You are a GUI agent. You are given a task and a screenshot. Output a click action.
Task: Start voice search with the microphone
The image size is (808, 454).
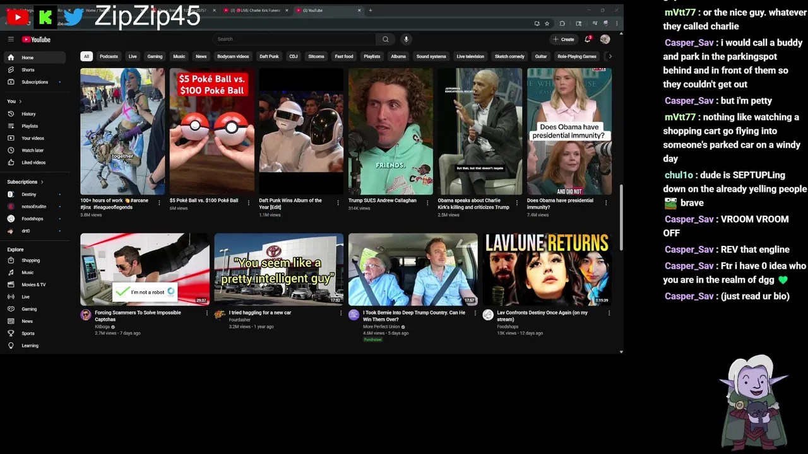tap(406, 39)
